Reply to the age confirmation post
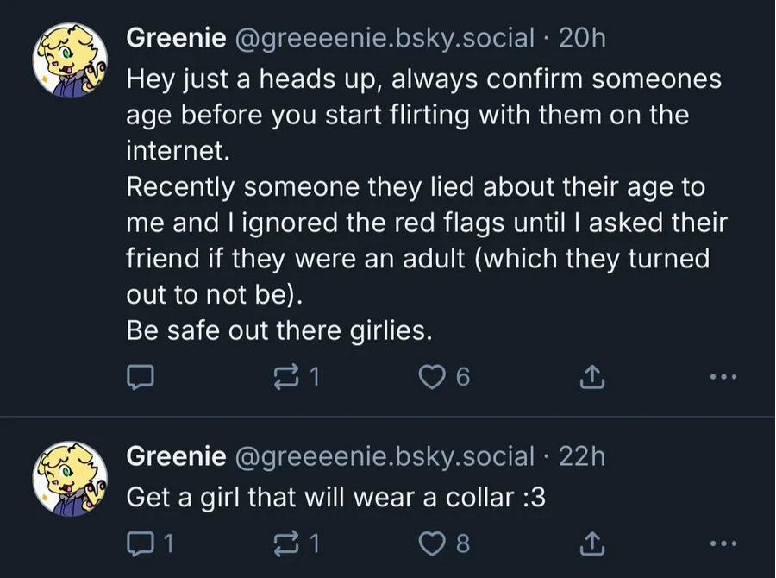 pos(141,377)
